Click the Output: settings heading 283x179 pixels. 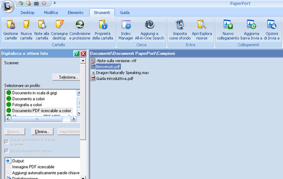click(18, 161)
